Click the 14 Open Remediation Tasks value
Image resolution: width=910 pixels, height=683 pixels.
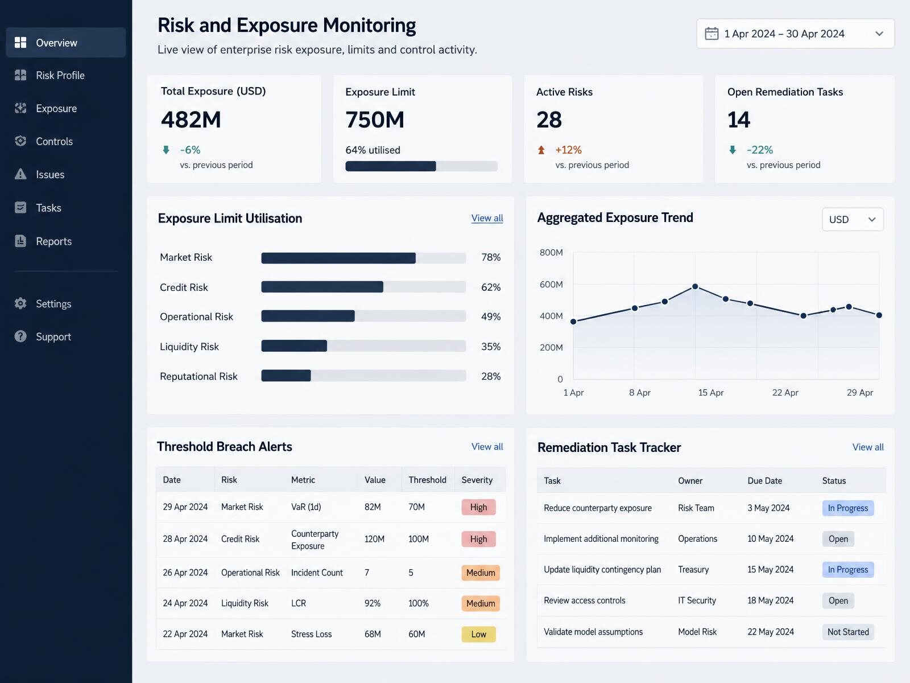tap(739, 120)
